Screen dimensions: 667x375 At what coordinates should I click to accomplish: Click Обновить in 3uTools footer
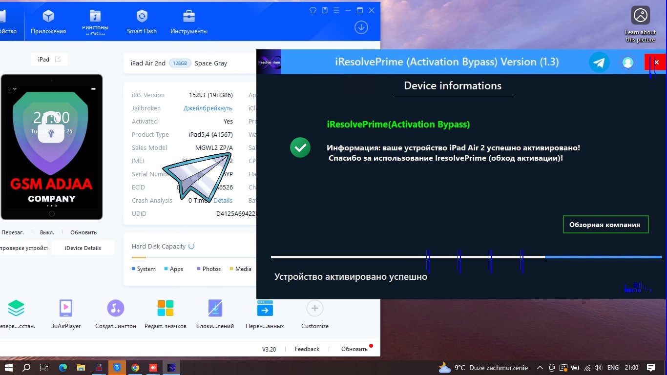click(354, 349)
